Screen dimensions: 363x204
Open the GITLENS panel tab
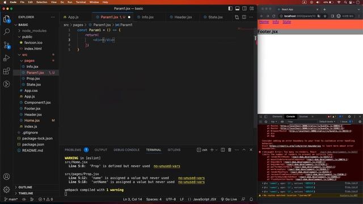(x=174, y=150)
